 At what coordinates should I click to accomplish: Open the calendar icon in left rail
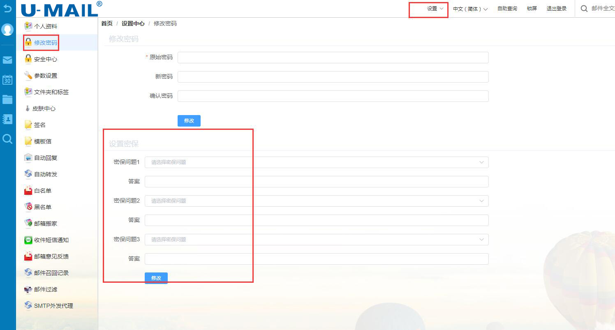(7, 80)
